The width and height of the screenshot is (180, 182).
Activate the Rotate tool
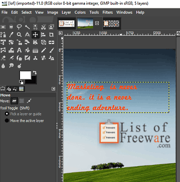point(11,42)
